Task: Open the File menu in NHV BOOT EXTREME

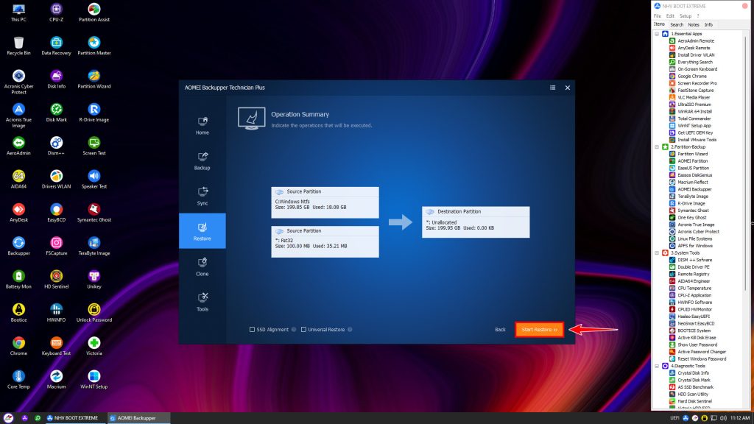Action: pyautogui.click(x=658, y=16)
